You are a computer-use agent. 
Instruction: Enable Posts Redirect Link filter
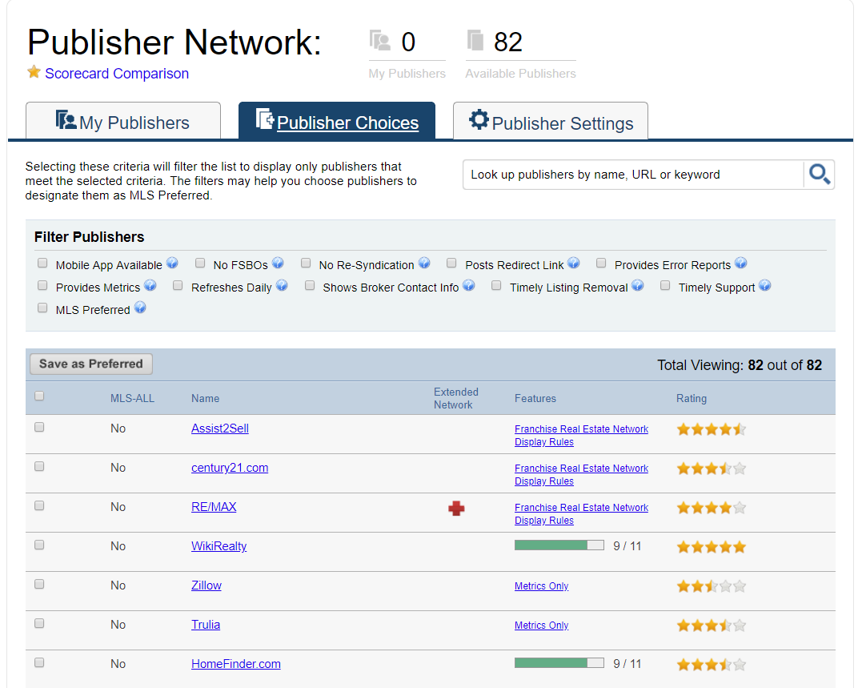451,263
